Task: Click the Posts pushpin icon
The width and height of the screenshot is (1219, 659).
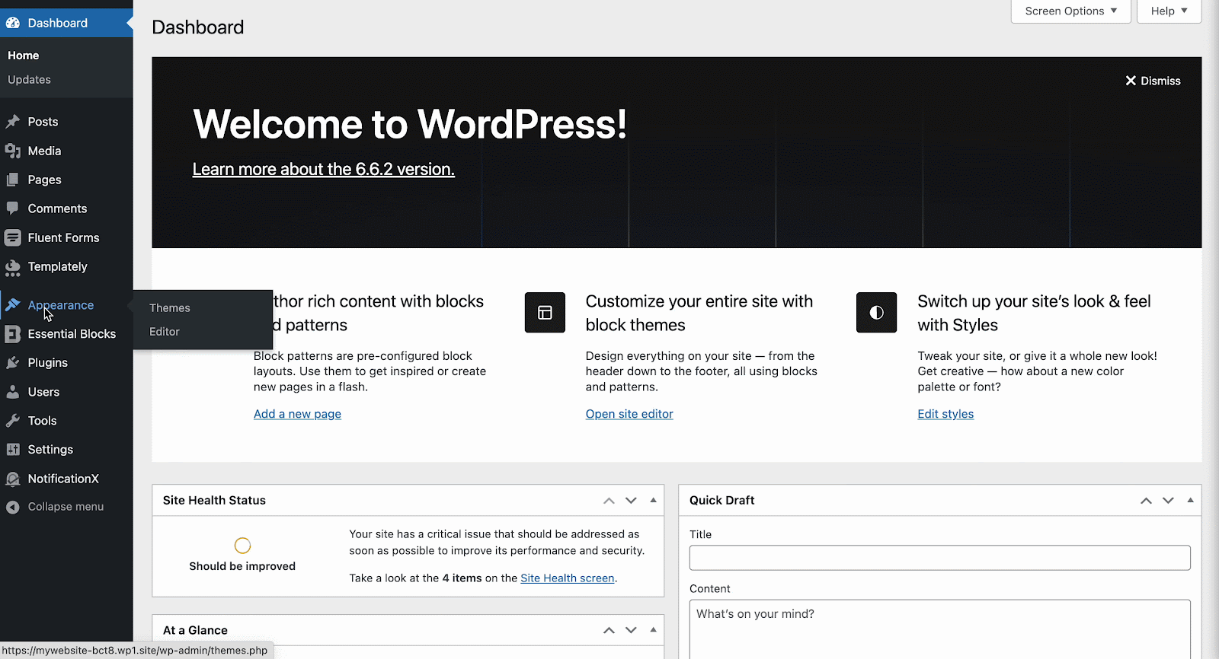Action: tap(13, 122)
